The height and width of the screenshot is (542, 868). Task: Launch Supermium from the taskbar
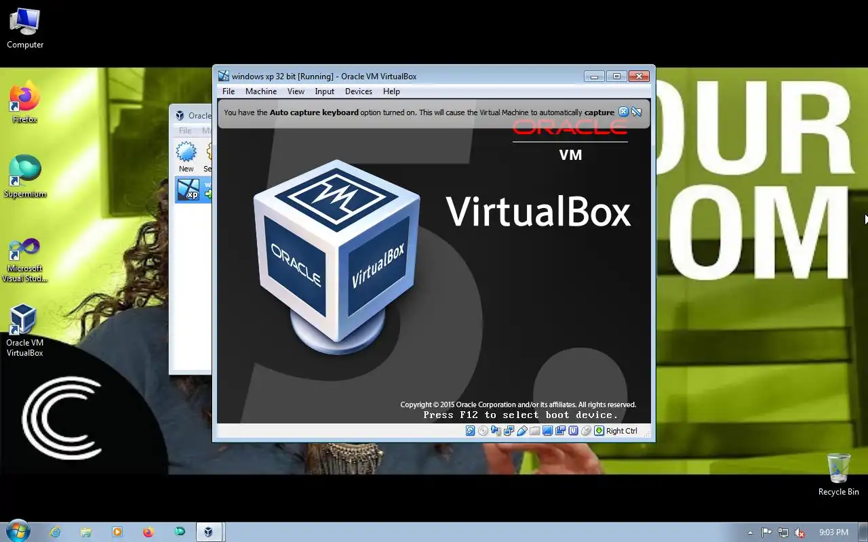pos(179,532)
